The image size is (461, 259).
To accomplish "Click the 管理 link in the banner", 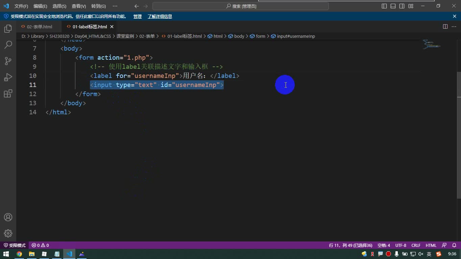I will pyautogui.click(x=138, y=16).
